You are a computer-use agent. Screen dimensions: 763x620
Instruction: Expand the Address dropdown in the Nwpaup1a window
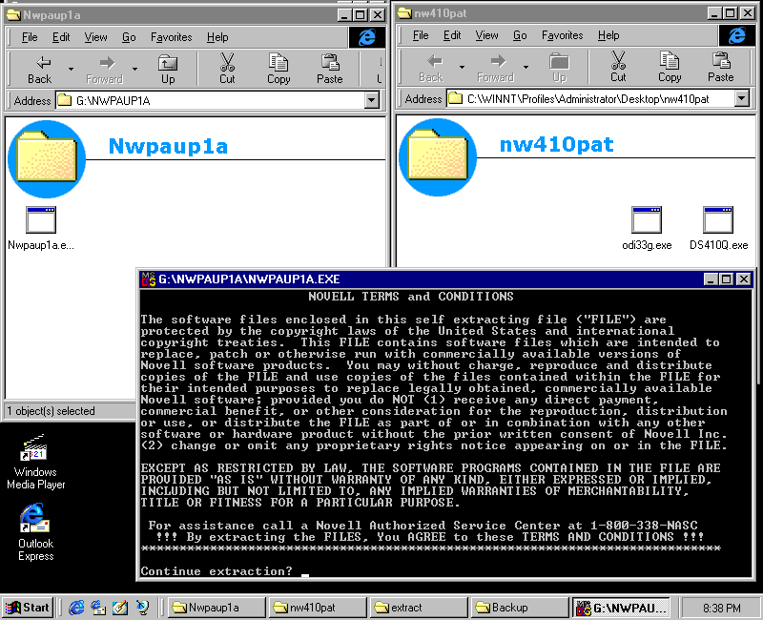click(371, 101)
